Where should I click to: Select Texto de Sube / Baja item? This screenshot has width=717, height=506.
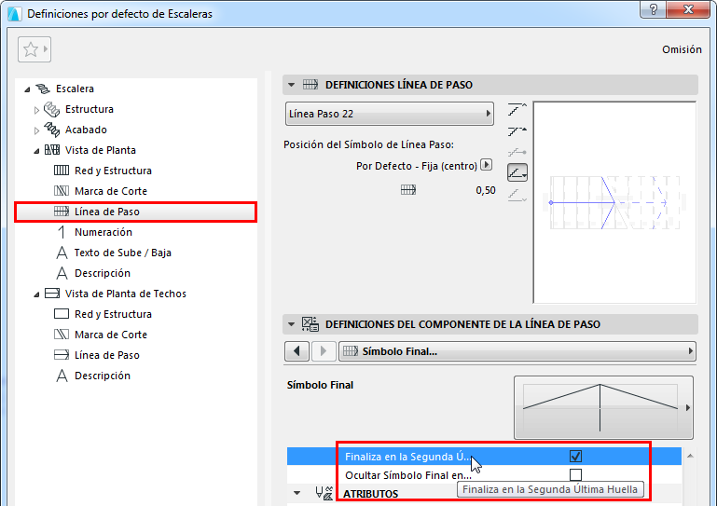[x=122, y=253]
